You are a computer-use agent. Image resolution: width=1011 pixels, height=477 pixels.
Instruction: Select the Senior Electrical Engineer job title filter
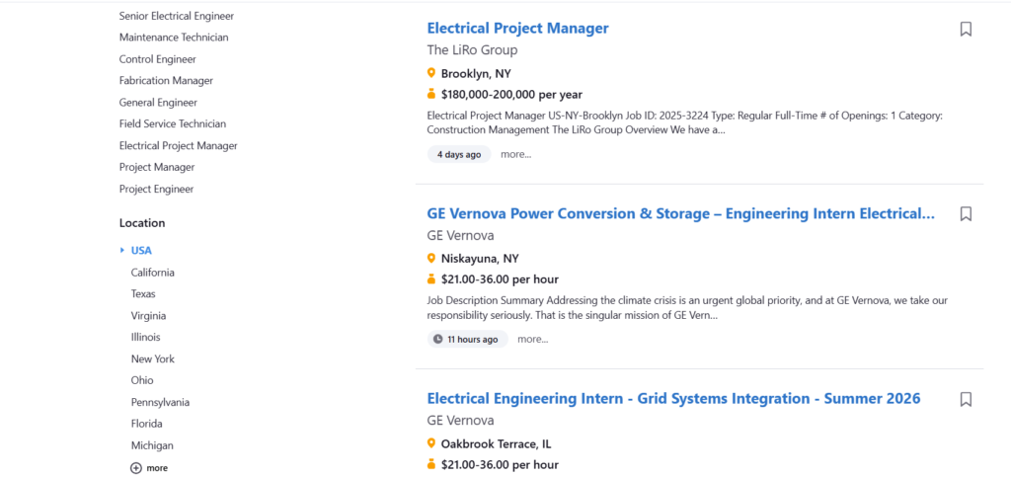point(177,16)
